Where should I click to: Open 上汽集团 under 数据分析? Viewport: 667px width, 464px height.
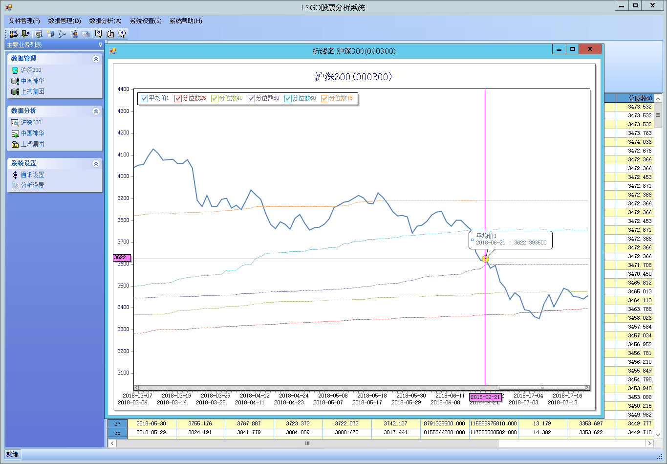click(x=32, y=144)
